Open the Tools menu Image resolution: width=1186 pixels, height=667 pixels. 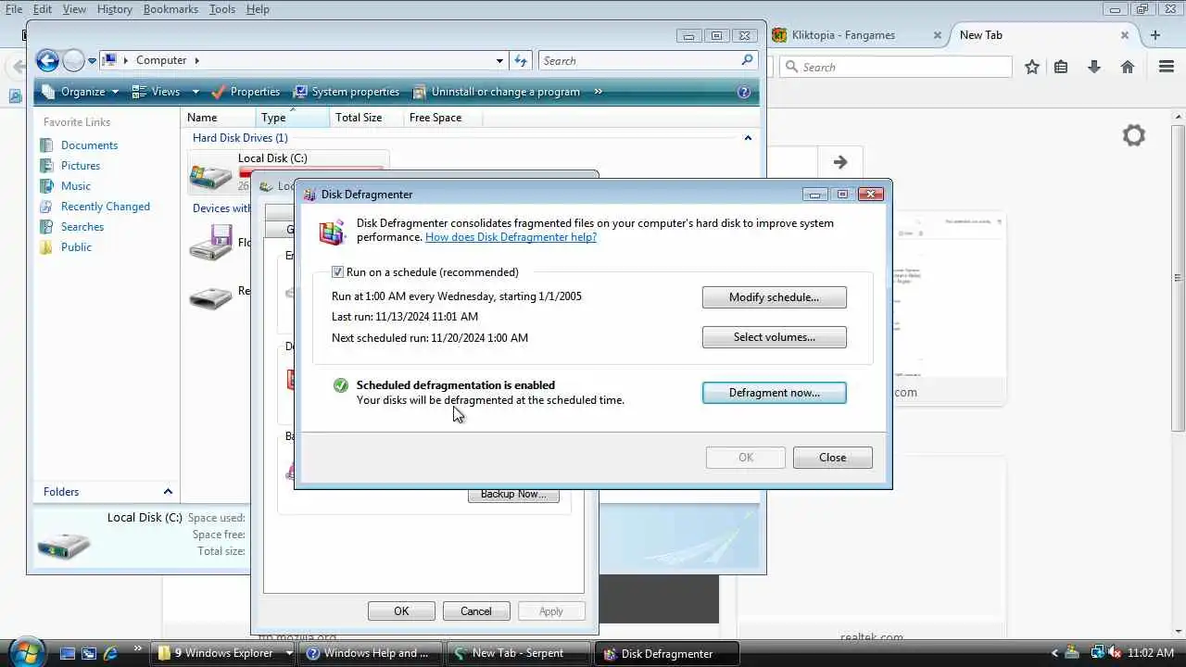click(222, 8)
